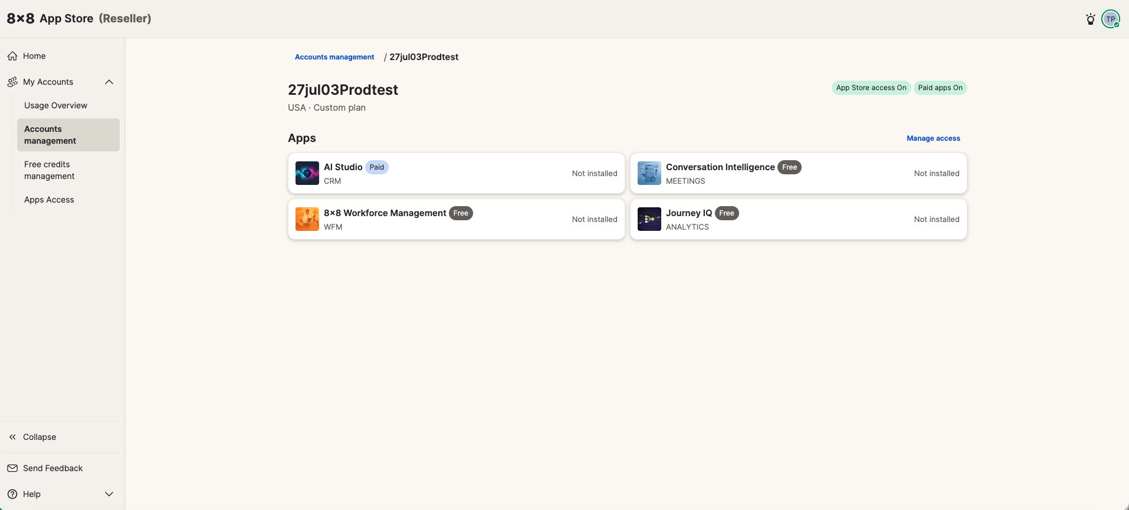Screen dimensions: 1129x510
Task: Click the USA · Custom plan text
Action: (x=327, y=108)
